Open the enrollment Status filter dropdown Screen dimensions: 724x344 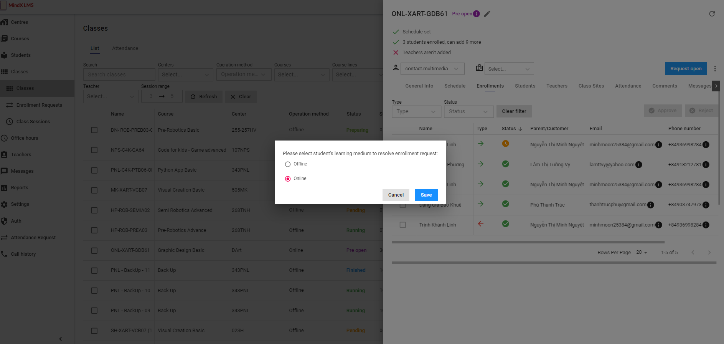[468, 112]
